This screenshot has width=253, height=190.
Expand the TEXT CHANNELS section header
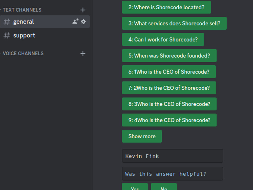[22, 10]
